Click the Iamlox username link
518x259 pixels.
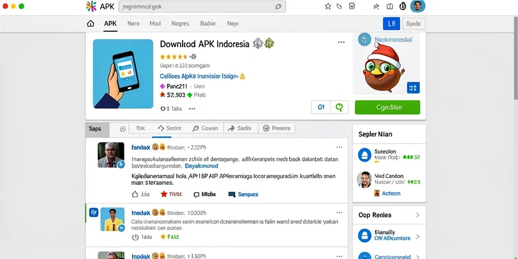[x=141, y=147]
